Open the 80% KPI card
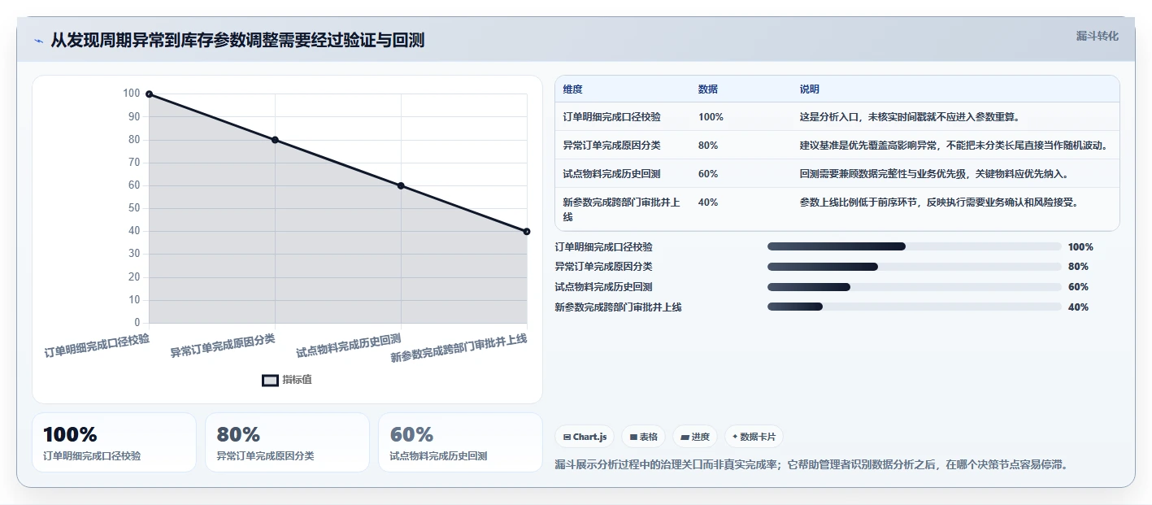This screenshot has width=1152, height=505. [x=287, y=442]
